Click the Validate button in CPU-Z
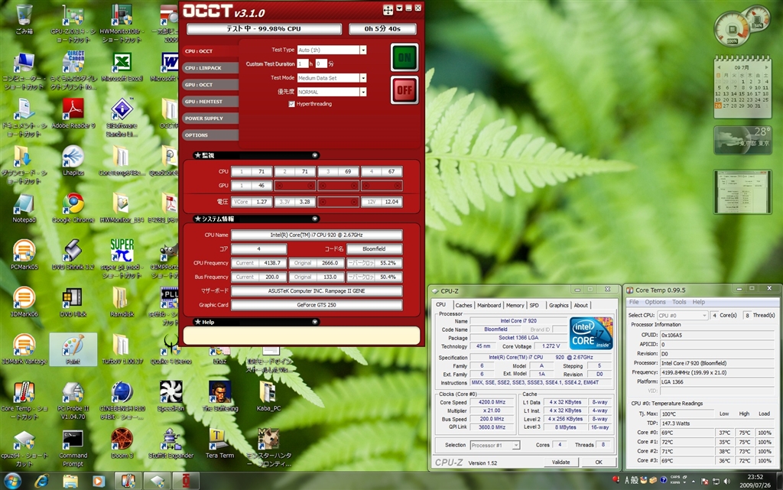The height and width of the screenshot is (490, 783). pyautogui.click(x=560, y=462)
